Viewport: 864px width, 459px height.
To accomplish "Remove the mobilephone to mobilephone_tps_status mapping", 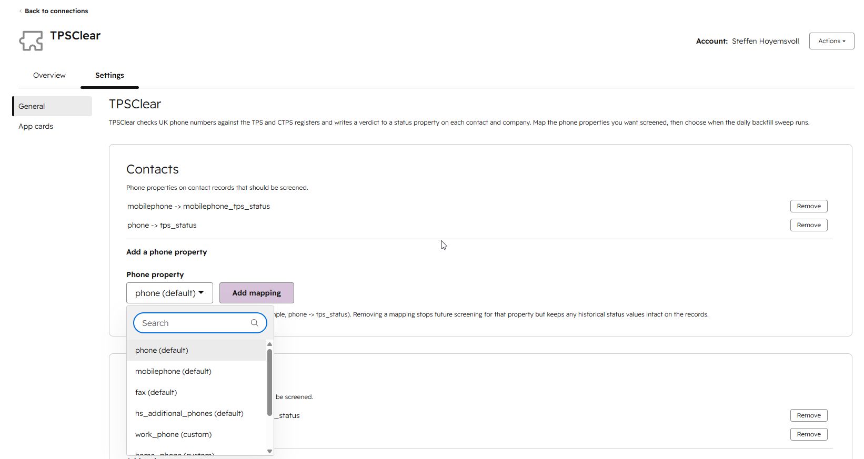I will [809, 206].
